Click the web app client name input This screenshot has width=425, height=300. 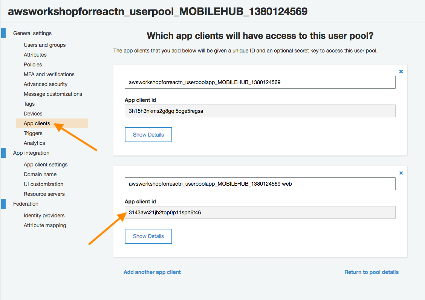point(260,184)
